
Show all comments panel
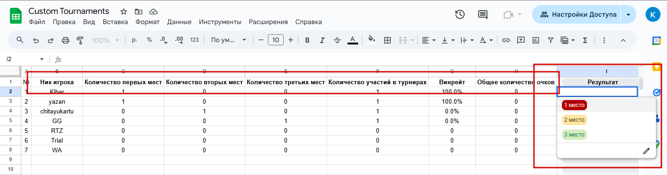pos(483,14)
